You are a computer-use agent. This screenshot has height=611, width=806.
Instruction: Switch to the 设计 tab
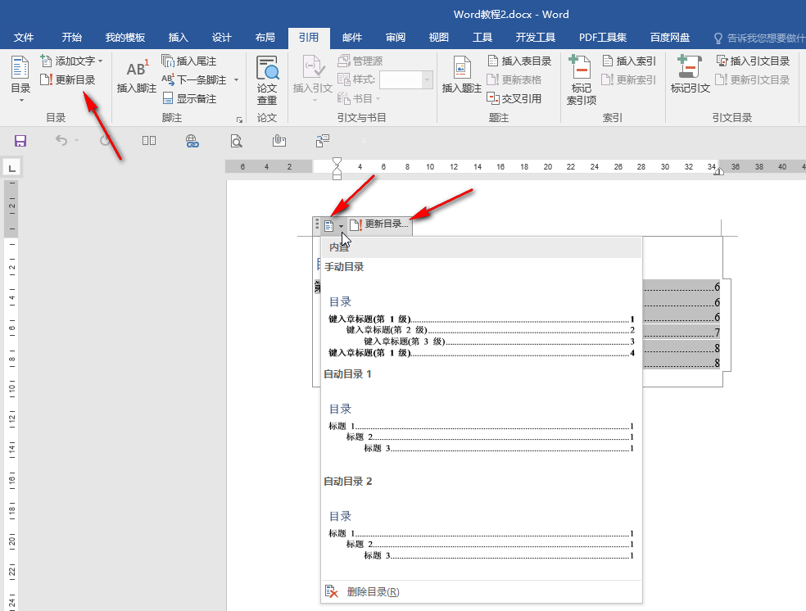pos(222,38)
